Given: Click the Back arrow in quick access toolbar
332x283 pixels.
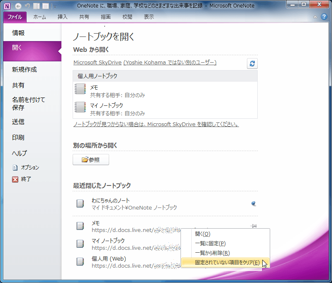Looking at the screenshot, I should 18,6.
